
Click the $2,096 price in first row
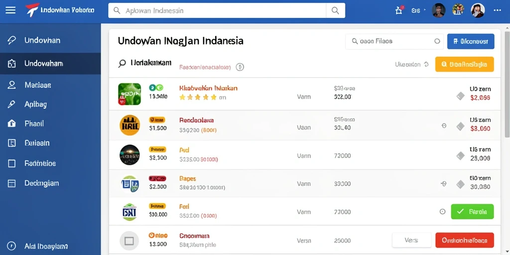(480, 98)
